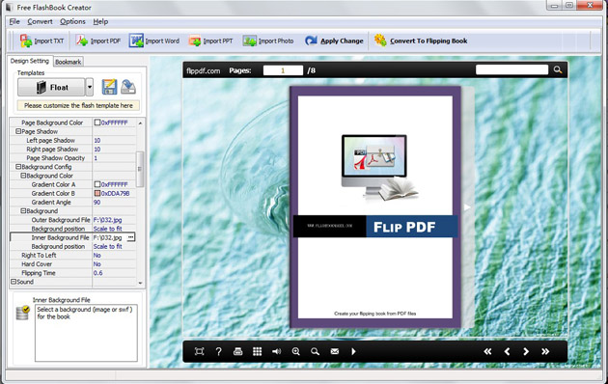This screenshot has height=384, width=608.
Task: Open the Options menu
Action: click(x=72, y=21)
